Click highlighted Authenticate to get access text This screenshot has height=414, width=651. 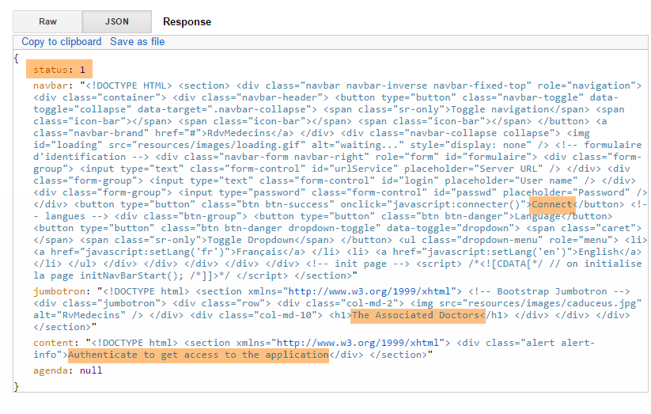pyautogui.click(x=198, y=355)
